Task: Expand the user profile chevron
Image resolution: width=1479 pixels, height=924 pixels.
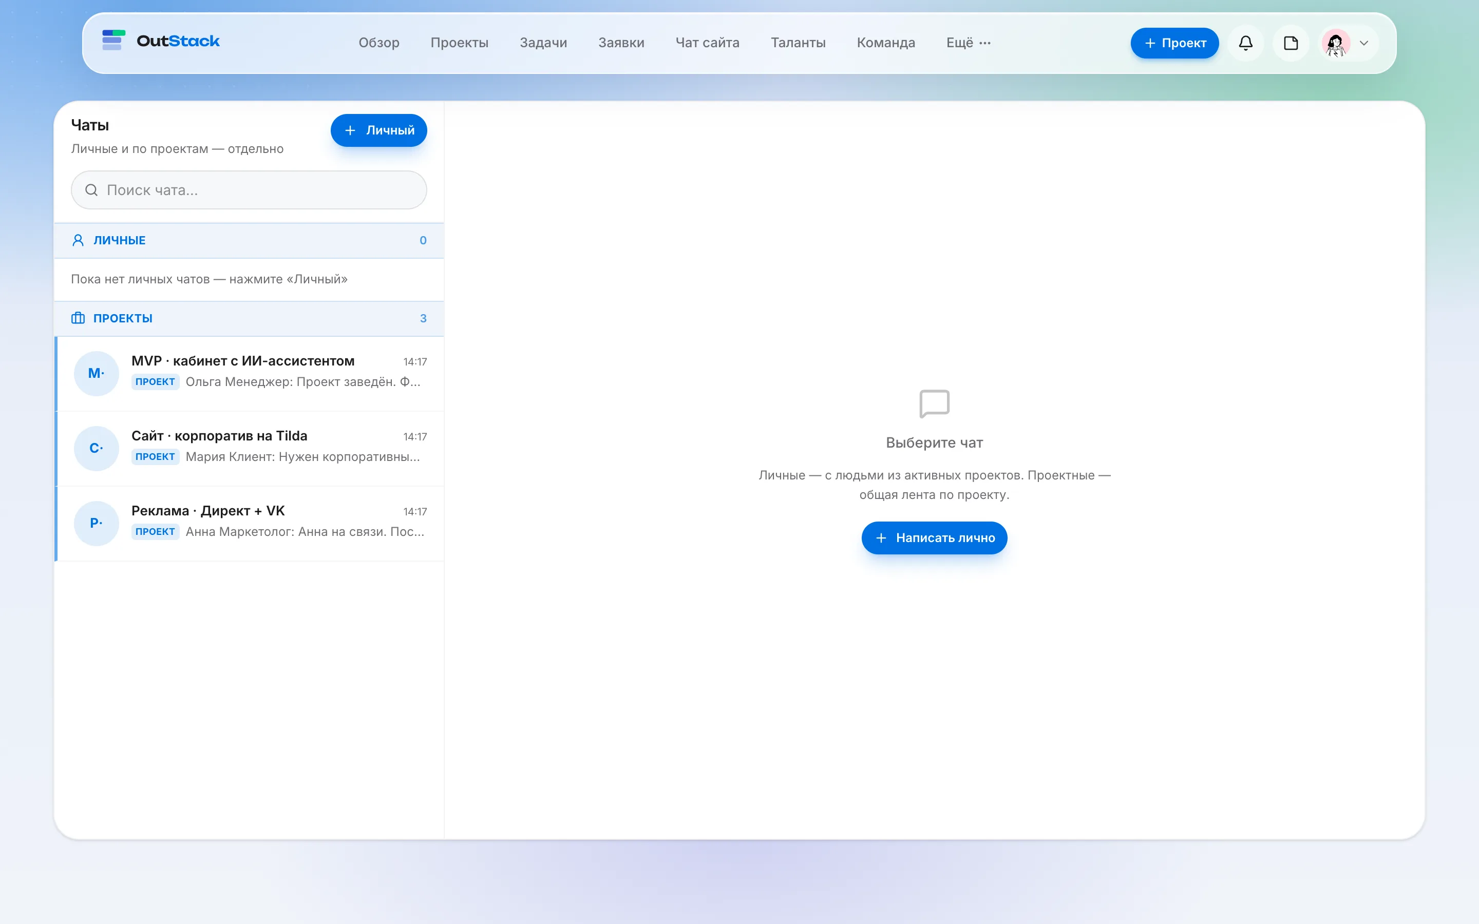Action: (x=1363, y=43)
